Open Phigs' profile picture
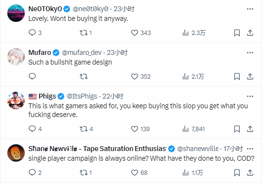263x185 pixels. pyautogui.click(x=16, y=101)
